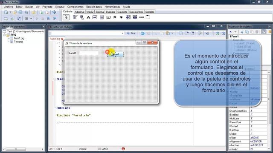Open the paste dropdown arrow in editor toolbar
273x153 pixels.
[x=172, y=33]
